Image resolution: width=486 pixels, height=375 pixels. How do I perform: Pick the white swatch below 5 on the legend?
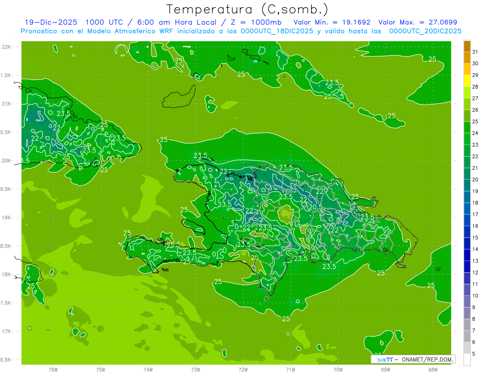[467, 360]
